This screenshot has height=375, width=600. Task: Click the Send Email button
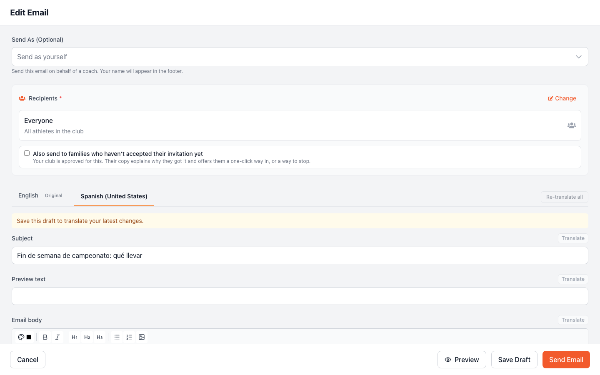pyautogui.click(x=566, y=360)
